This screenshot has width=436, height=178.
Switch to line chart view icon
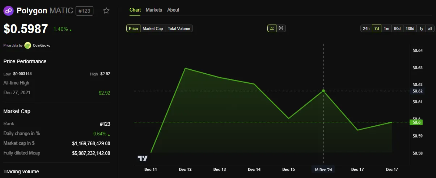272,28
